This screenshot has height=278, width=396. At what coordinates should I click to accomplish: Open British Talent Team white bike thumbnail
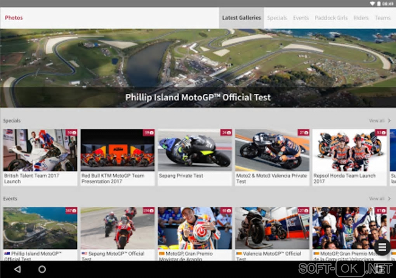pos(40,150)
